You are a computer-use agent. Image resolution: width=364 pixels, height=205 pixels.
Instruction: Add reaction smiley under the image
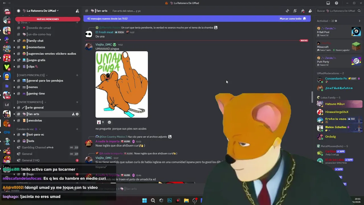coord(109,122)
